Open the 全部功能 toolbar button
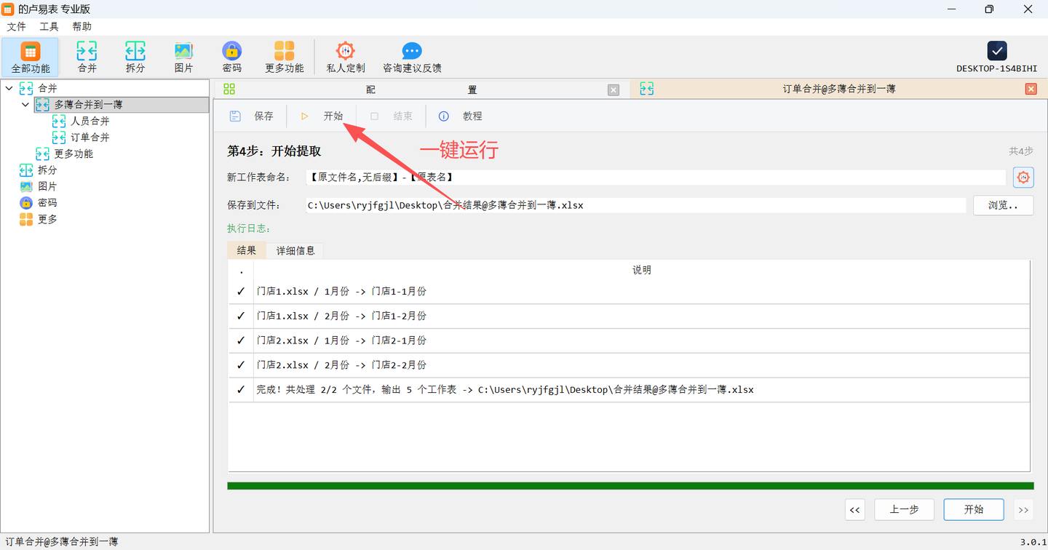Viewport: 1048px width, 550px height. (30, 57)
